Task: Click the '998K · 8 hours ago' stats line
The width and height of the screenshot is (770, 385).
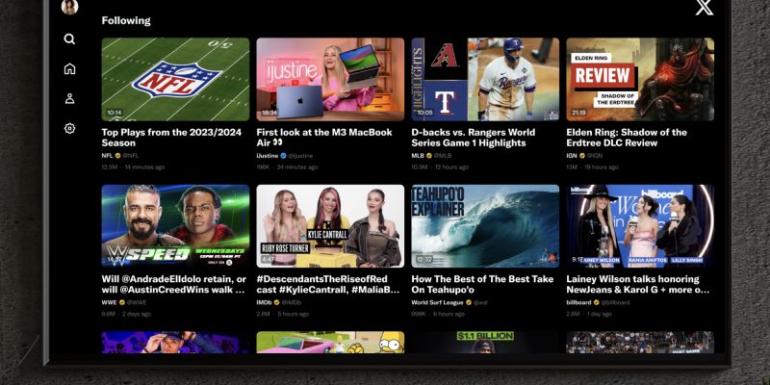Action: [438, 314]
